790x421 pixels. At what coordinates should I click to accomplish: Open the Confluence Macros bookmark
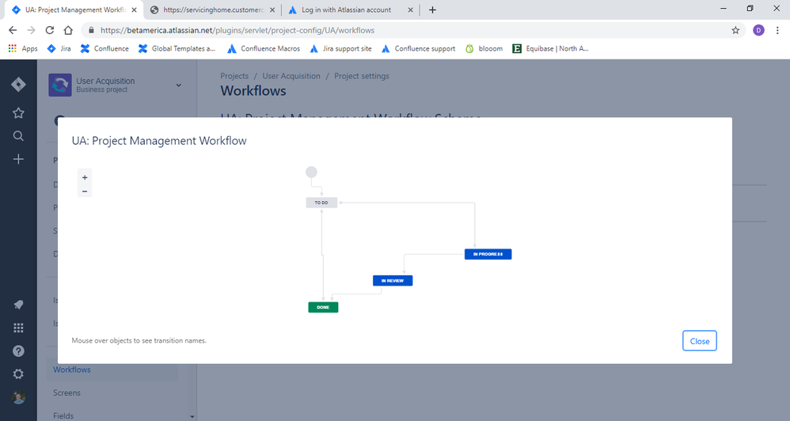coord(264,48)
